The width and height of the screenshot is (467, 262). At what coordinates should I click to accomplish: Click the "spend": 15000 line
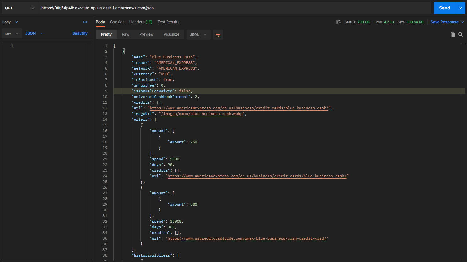[167, 221]
